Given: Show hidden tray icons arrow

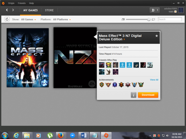Looking at the screenshot, I should pyautogui.click(x=150, y=136).
